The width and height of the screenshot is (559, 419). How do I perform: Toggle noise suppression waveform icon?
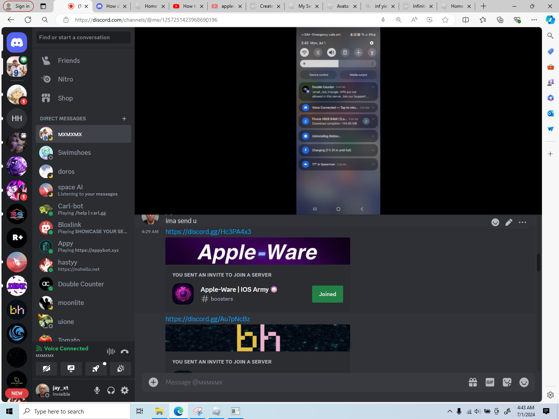[111, 351]
